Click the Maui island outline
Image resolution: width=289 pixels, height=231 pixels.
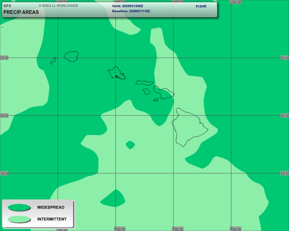165,93
